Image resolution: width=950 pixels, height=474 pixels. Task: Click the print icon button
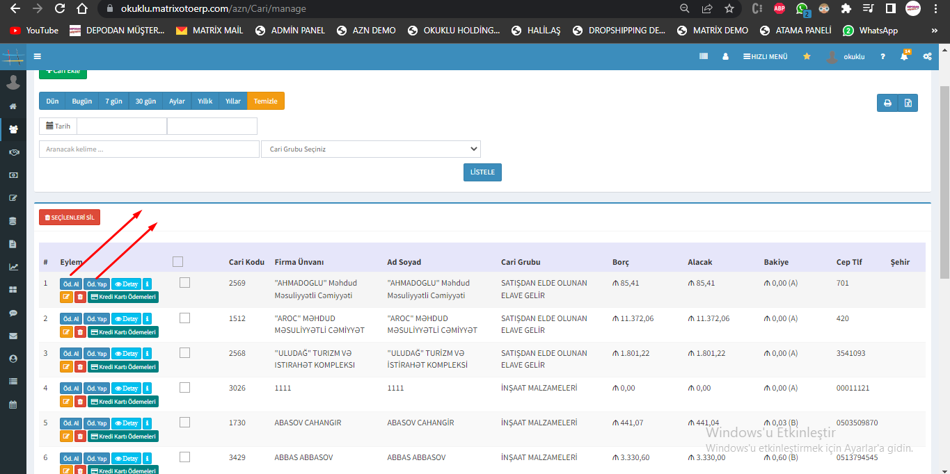(887, 103)
